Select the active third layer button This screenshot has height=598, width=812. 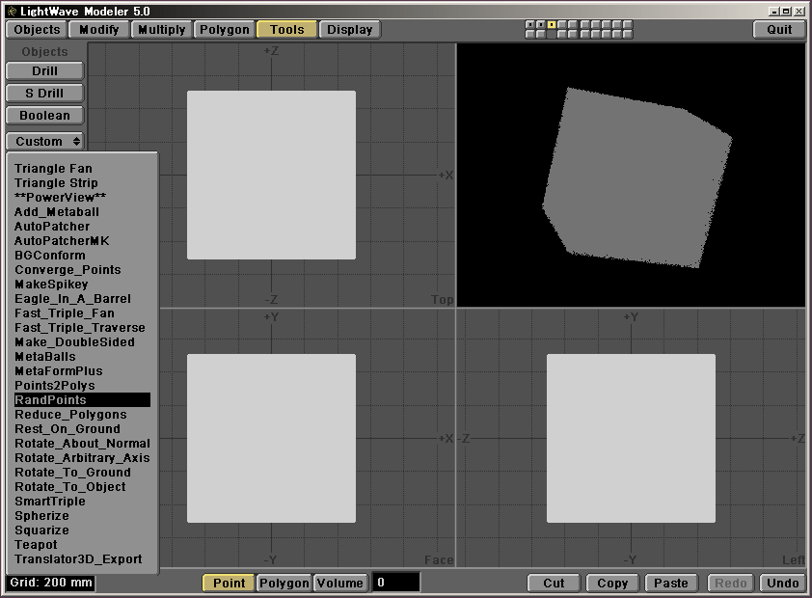point(551,25)
